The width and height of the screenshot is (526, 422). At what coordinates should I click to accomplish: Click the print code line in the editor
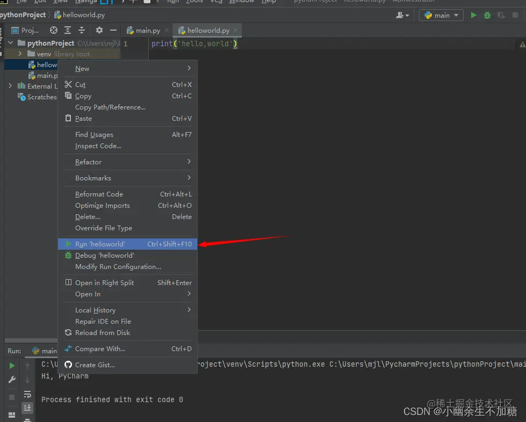(194, 43)
